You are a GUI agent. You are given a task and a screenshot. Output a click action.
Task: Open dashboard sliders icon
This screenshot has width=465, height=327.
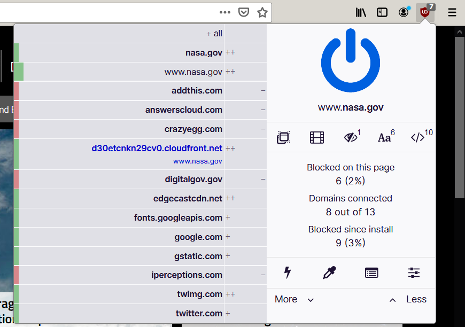[414, 272]
